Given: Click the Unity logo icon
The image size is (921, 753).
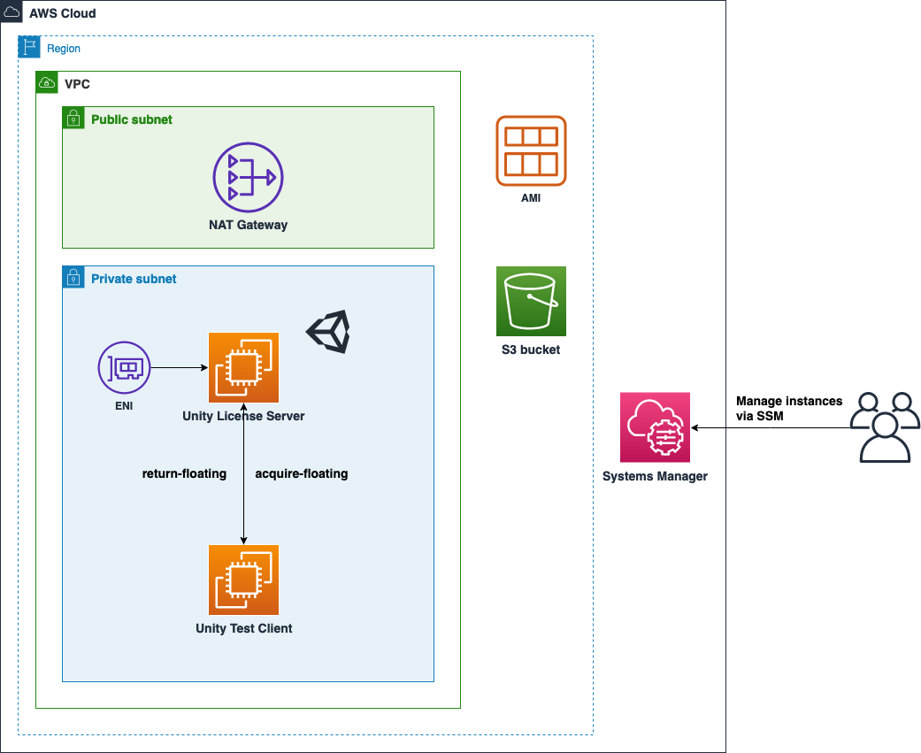Looking at the screenshot, I should click(x=328, y=332).
